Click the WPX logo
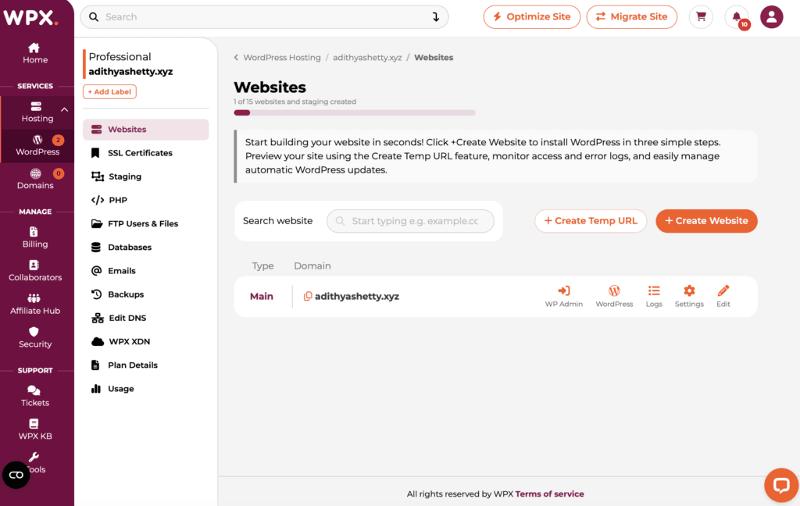Screen dimensions: 800x506 30,17
